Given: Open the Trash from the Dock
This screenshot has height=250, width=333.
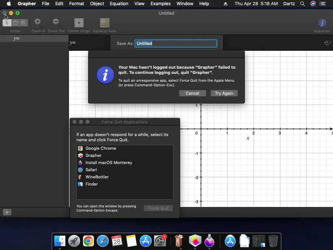Looking at the screenshot, I should pyautogui.click(x=273, y=241).
